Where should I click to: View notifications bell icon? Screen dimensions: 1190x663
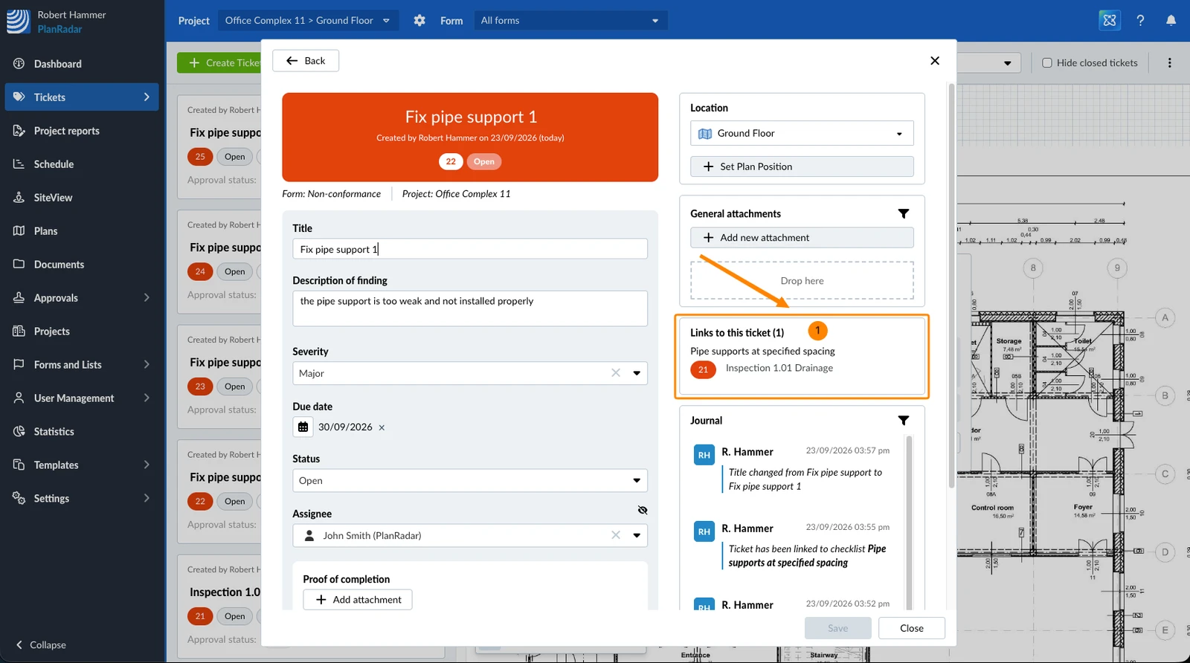pyautogui.click(x=1171, y=21)
